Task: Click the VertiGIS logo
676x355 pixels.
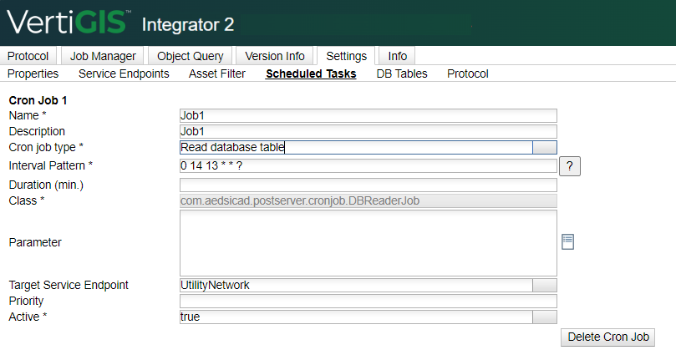Action: [x=68, y=23]
